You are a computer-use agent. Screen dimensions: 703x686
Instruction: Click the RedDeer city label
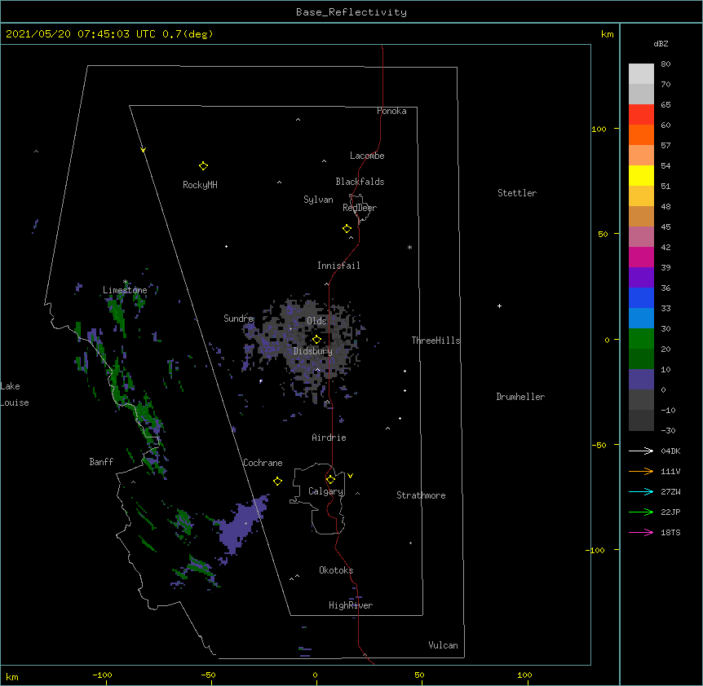tap(360, 208)
